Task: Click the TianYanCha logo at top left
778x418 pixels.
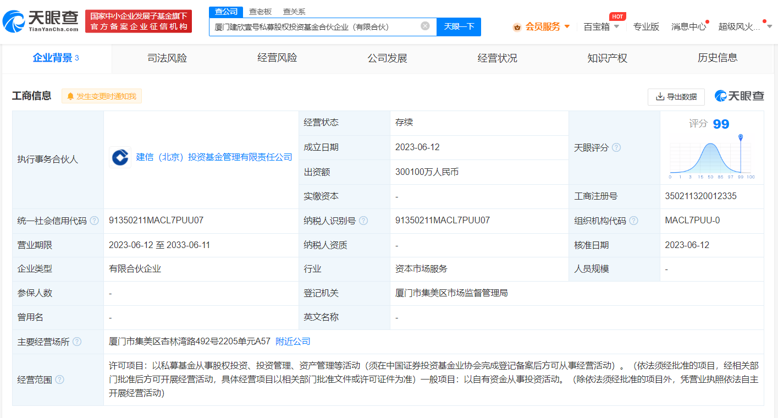Action: [41, 21]
